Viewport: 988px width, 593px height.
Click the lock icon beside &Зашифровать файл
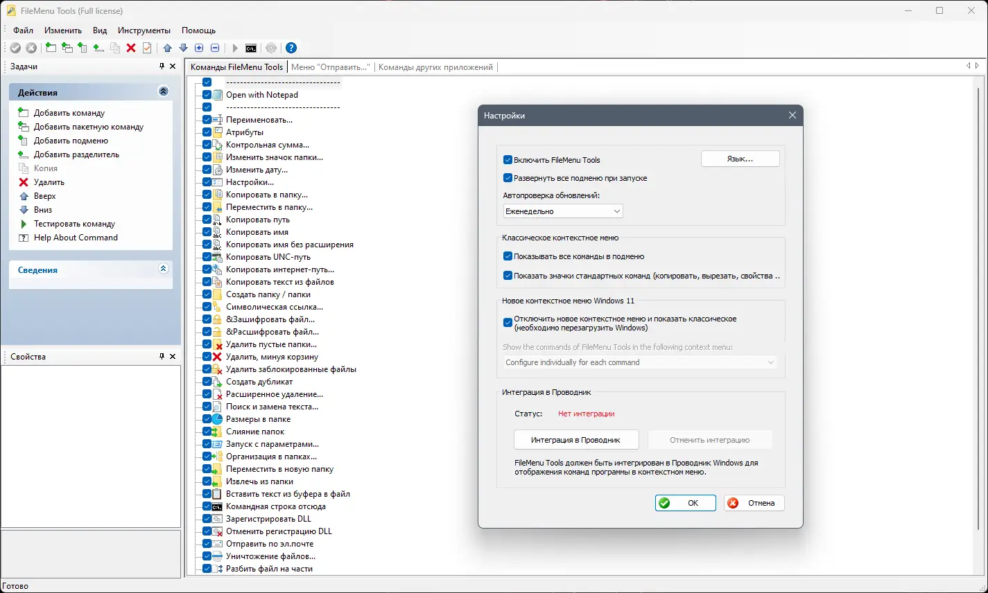tap(217, 319)
